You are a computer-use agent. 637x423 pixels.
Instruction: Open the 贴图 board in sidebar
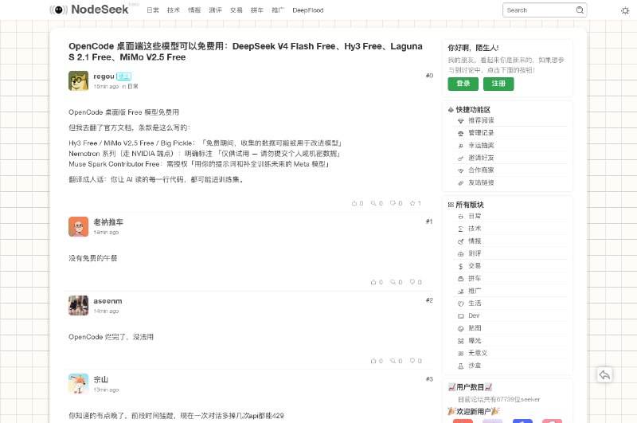click(x=475, y=328)
